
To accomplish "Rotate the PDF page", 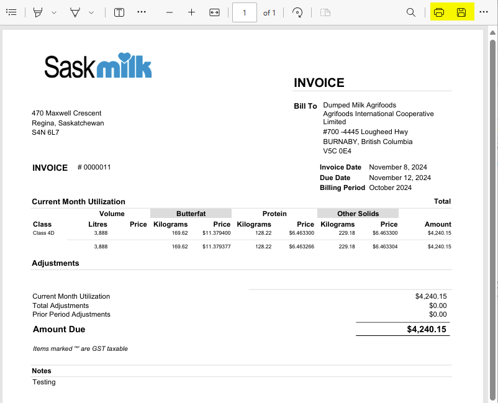I will click(297, 12).
